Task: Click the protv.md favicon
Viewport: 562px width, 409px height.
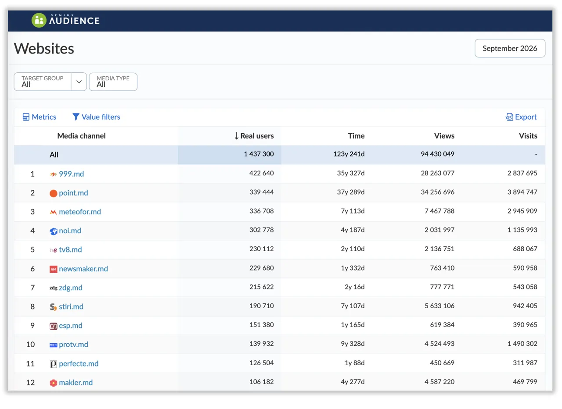Action: [x=53, y=345]
